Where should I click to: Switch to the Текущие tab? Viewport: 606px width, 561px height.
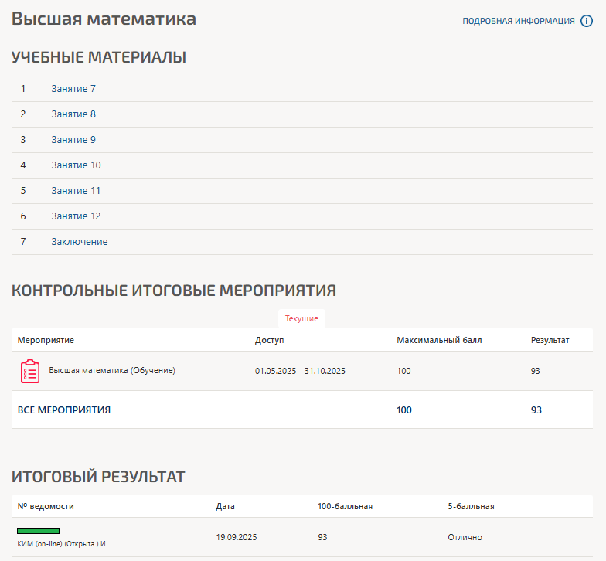coord(301,318)
